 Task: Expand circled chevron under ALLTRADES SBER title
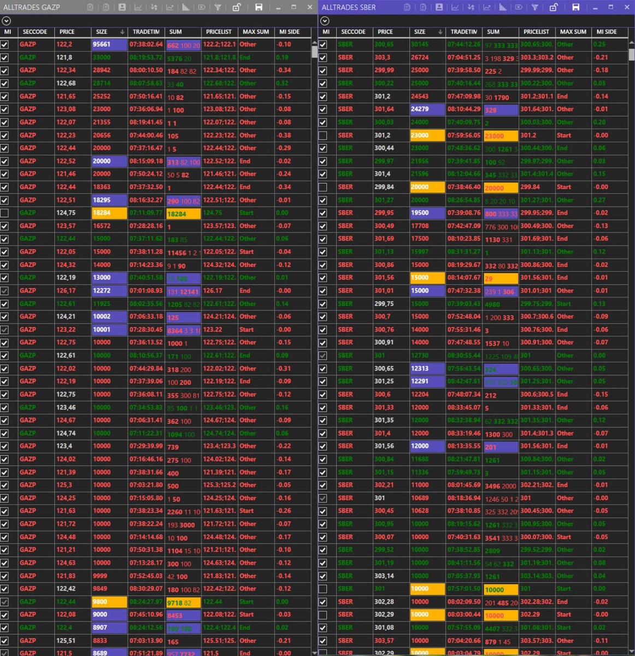click(325, 20)
